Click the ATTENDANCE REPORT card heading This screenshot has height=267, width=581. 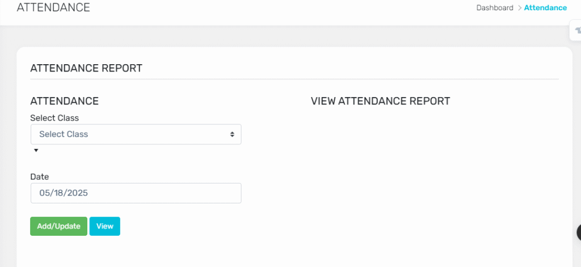coord(86,68)
